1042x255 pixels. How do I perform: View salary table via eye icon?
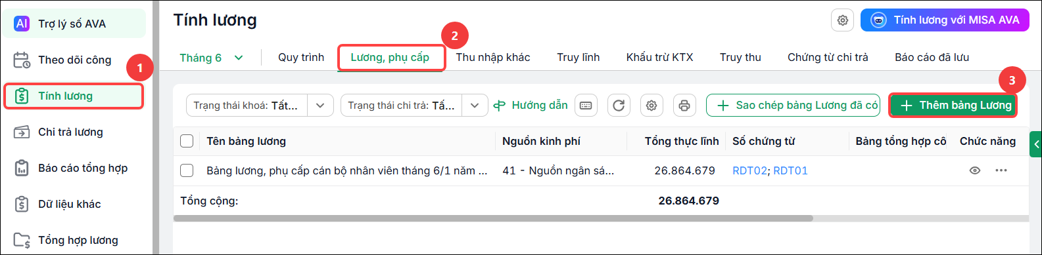975,170
